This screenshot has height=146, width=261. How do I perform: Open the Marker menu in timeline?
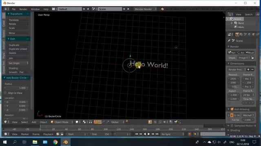(x=25, y=134)
